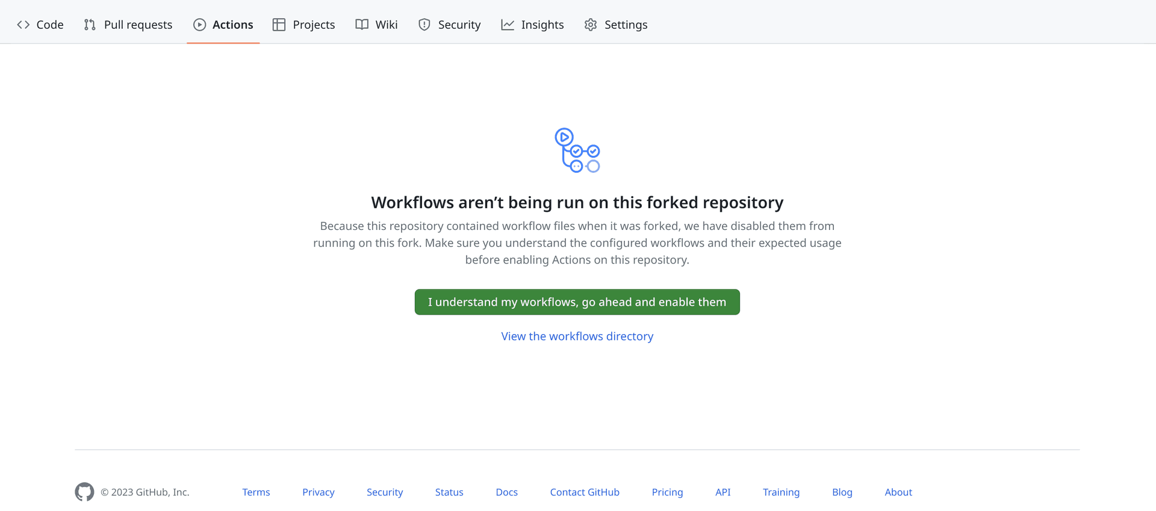
Task: Click the Insights graph icon
Action: click(x=508, y=25)
